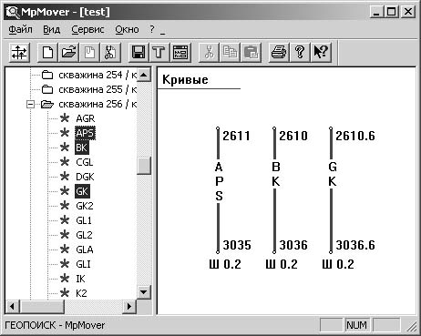Click the move-arrows toolbar icon

point(19,53)
